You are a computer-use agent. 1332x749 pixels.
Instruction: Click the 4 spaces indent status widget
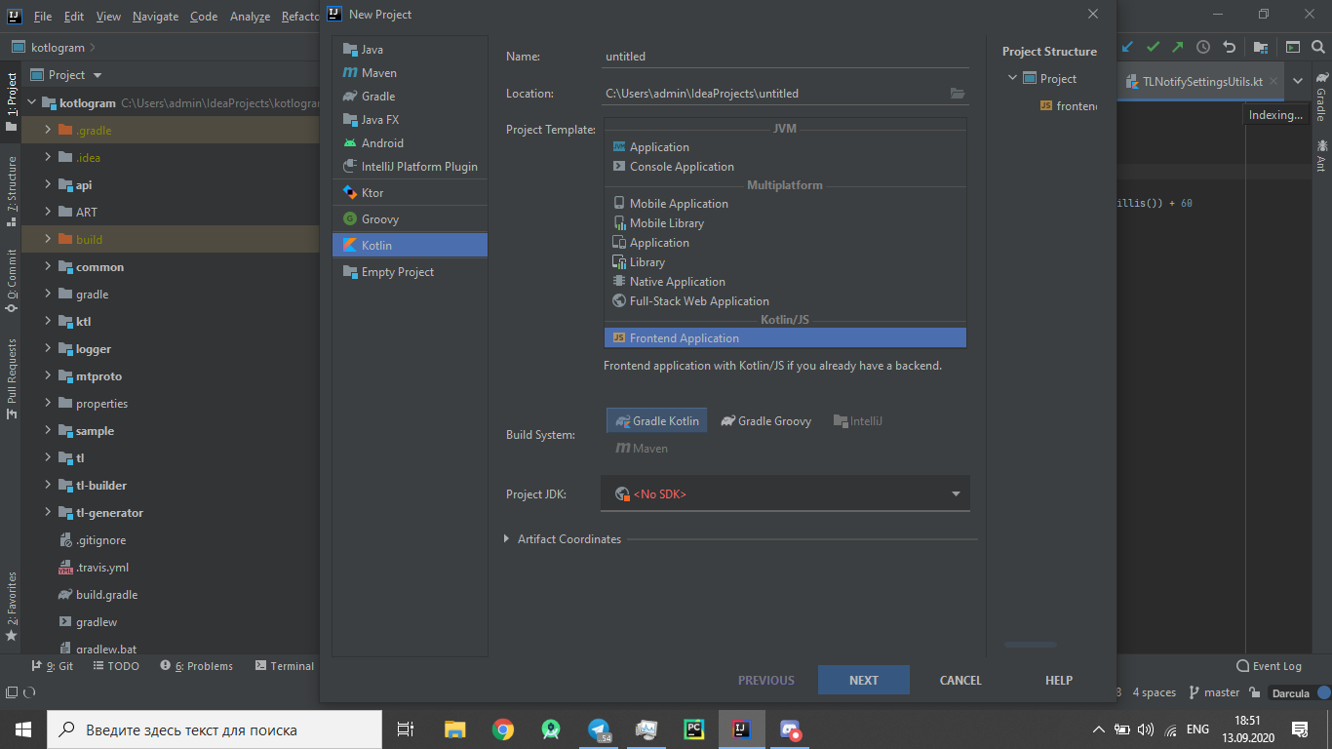(x=1155, y=692)
